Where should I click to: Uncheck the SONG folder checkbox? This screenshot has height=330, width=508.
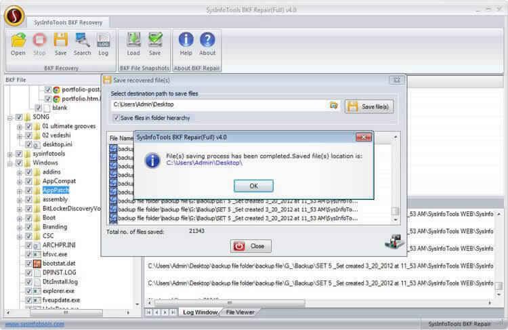click(19, 117)
